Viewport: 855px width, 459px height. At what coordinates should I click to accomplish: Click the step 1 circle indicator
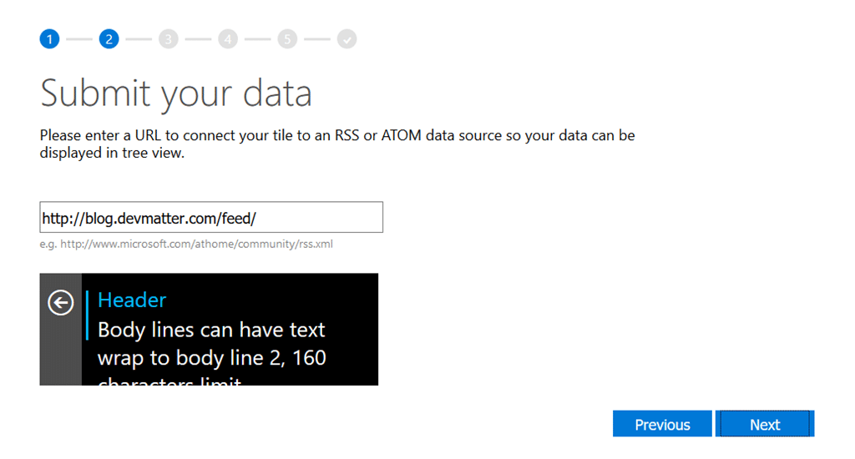point(49,39)
